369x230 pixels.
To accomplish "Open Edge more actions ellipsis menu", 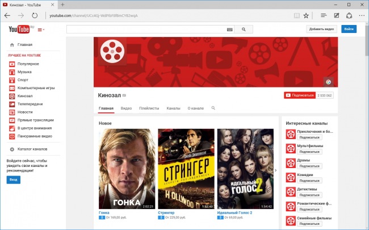I will [362, 15].
